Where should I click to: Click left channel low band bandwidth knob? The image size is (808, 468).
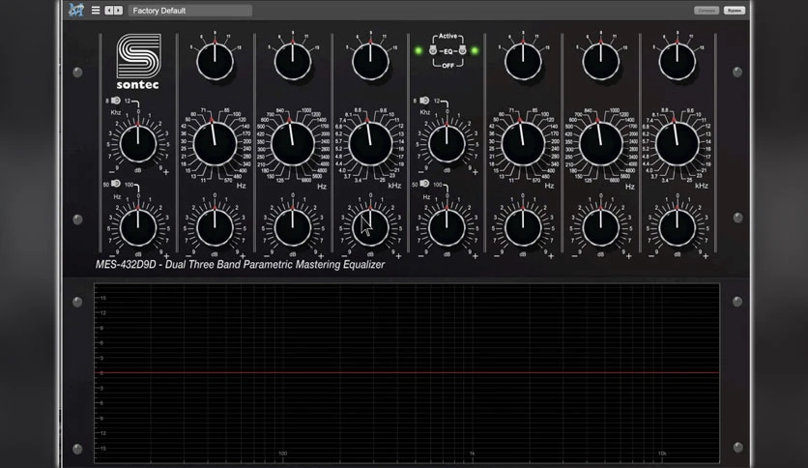(215, 61)
